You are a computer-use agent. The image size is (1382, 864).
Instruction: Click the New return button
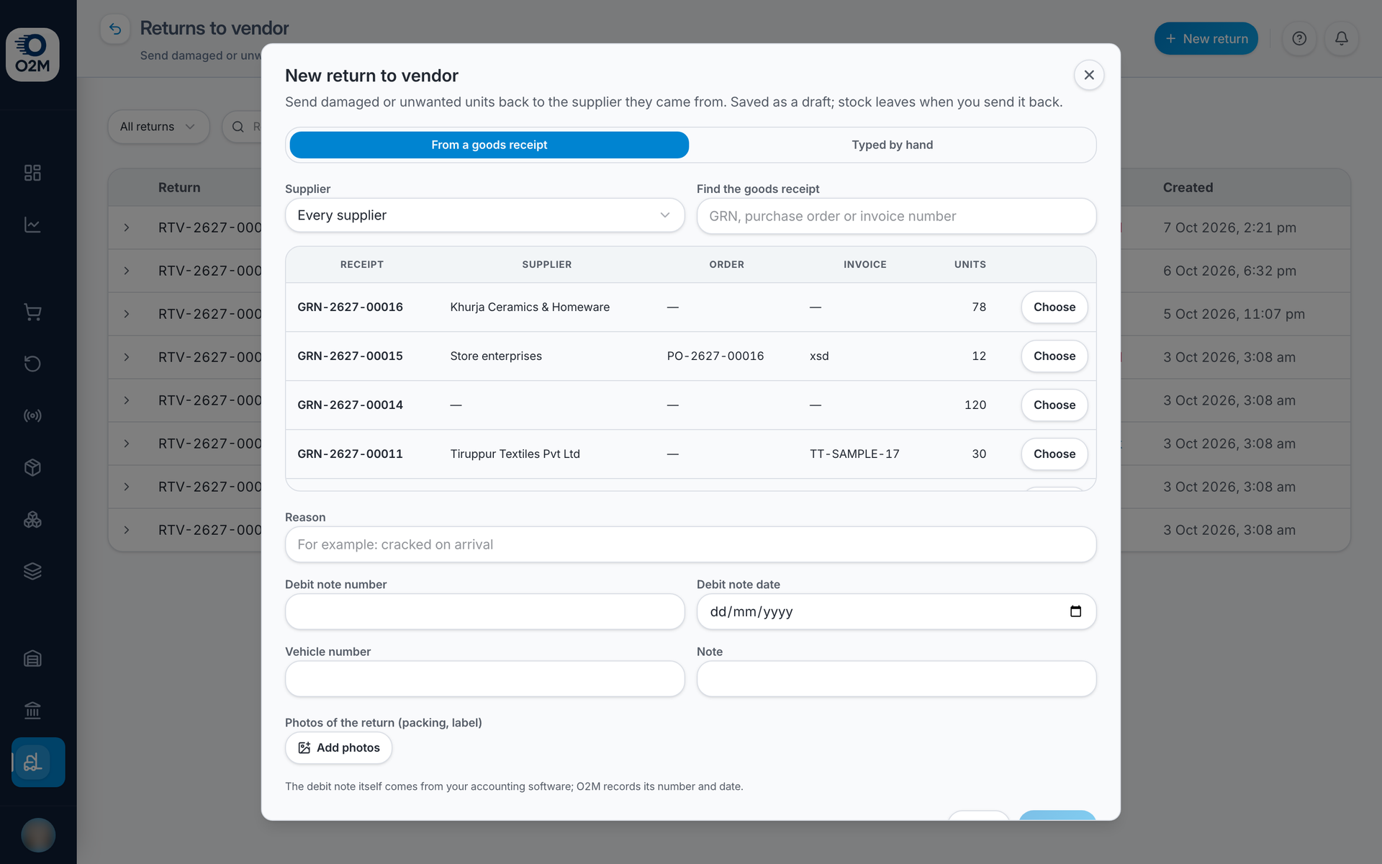click(1206, 38)
